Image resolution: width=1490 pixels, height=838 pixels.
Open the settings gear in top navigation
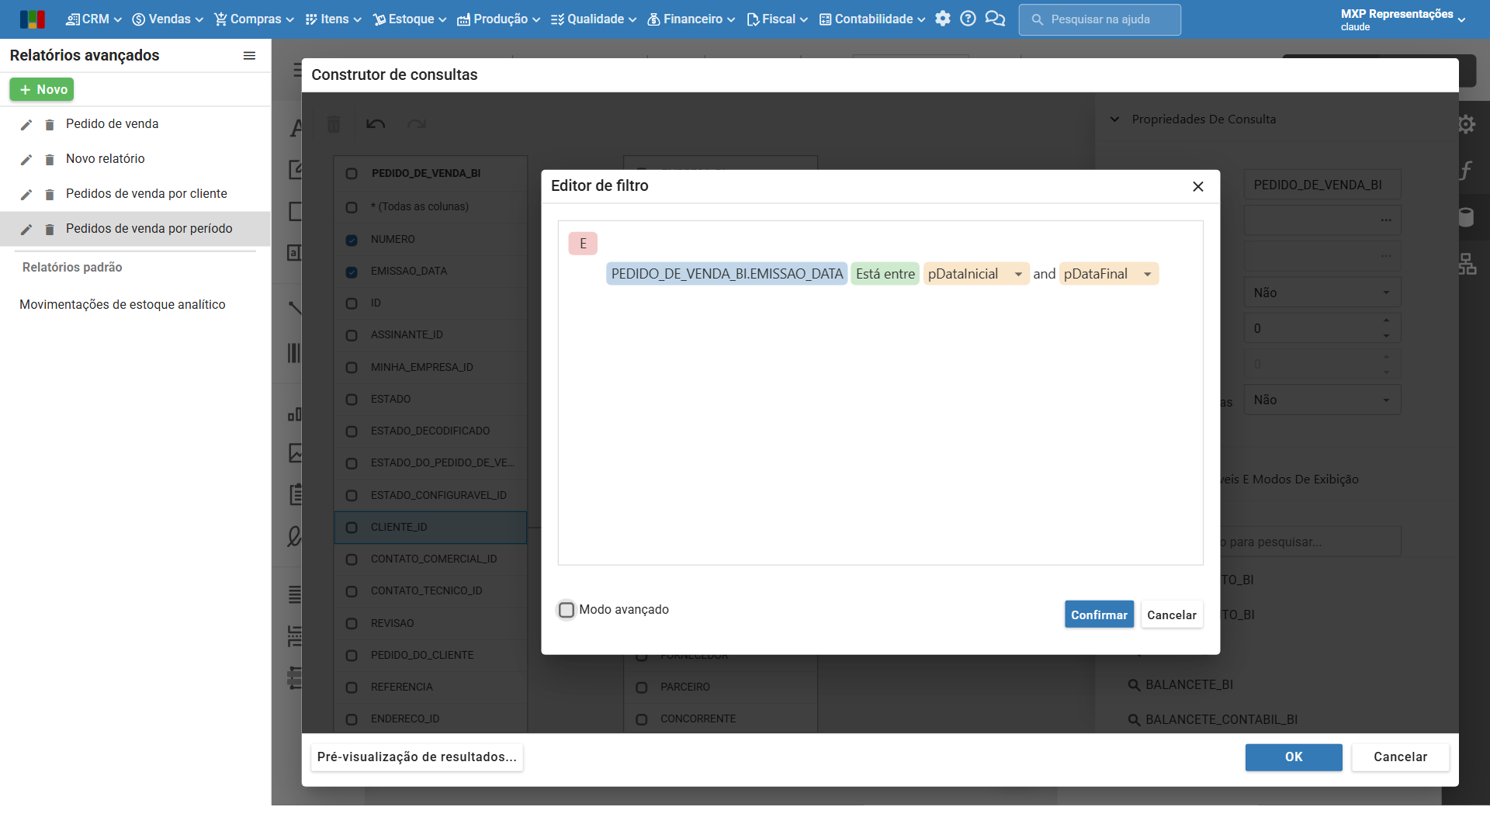942,19
